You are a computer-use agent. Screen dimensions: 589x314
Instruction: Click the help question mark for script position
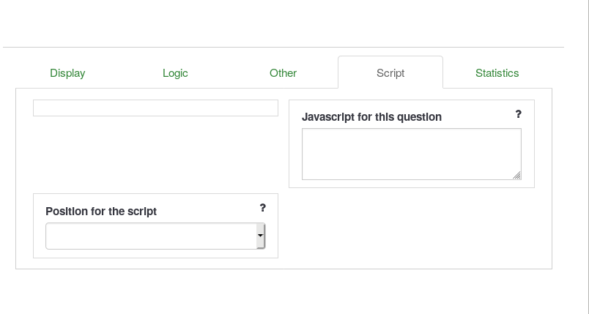point(262,208)
